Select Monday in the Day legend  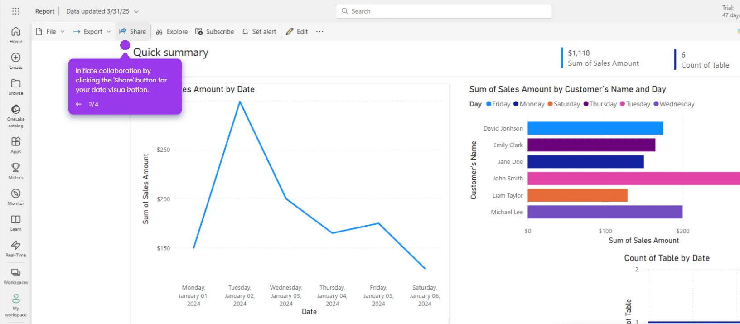[x=529, y=104]
